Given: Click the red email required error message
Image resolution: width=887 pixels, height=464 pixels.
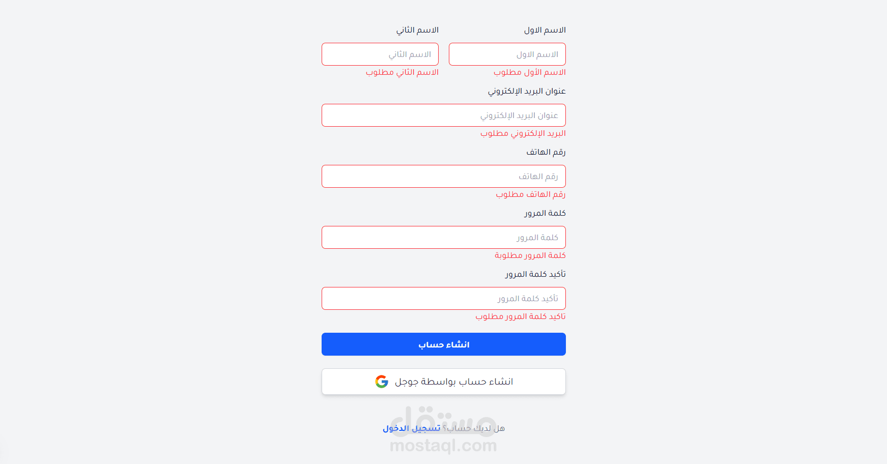Looking at the screenshot, I should pos(523,133).
